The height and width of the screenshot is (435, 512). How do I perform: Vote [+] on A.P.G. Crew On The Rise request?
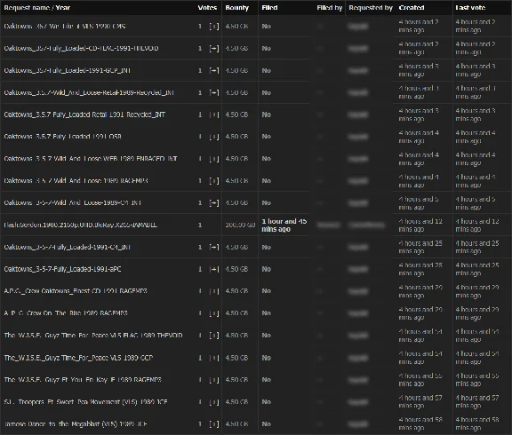click(x=214, y=313)
